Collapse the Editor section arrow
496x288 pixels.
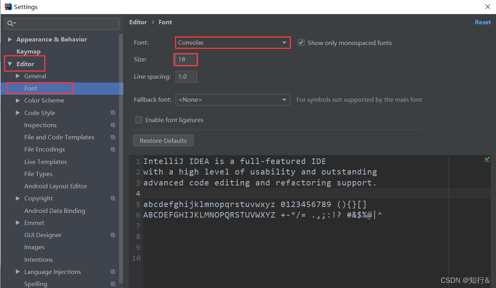tap(10, 64)
